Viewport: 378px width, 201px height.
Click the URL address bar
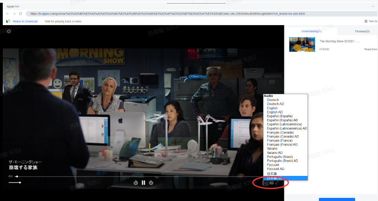(x=201, y=14)
